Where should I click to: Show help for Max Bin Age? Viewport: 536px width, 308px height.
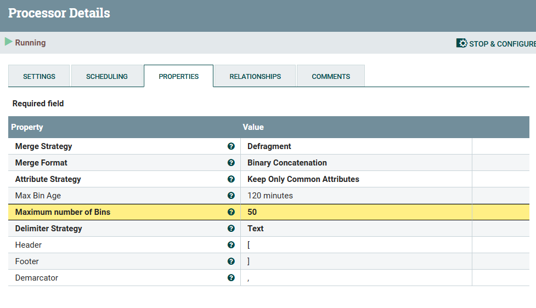[x=231, y=195]
